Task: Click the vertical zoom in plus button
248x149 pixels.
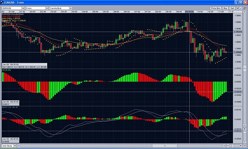Action: tap(245, 129)
